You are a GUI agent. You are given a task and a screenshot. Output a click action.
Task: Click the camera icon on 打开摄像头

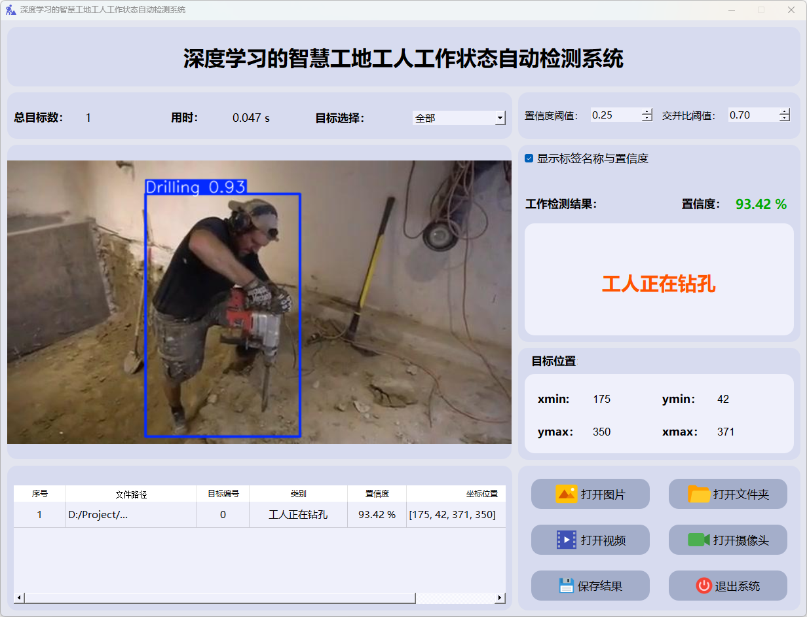[x=699, y=540]
